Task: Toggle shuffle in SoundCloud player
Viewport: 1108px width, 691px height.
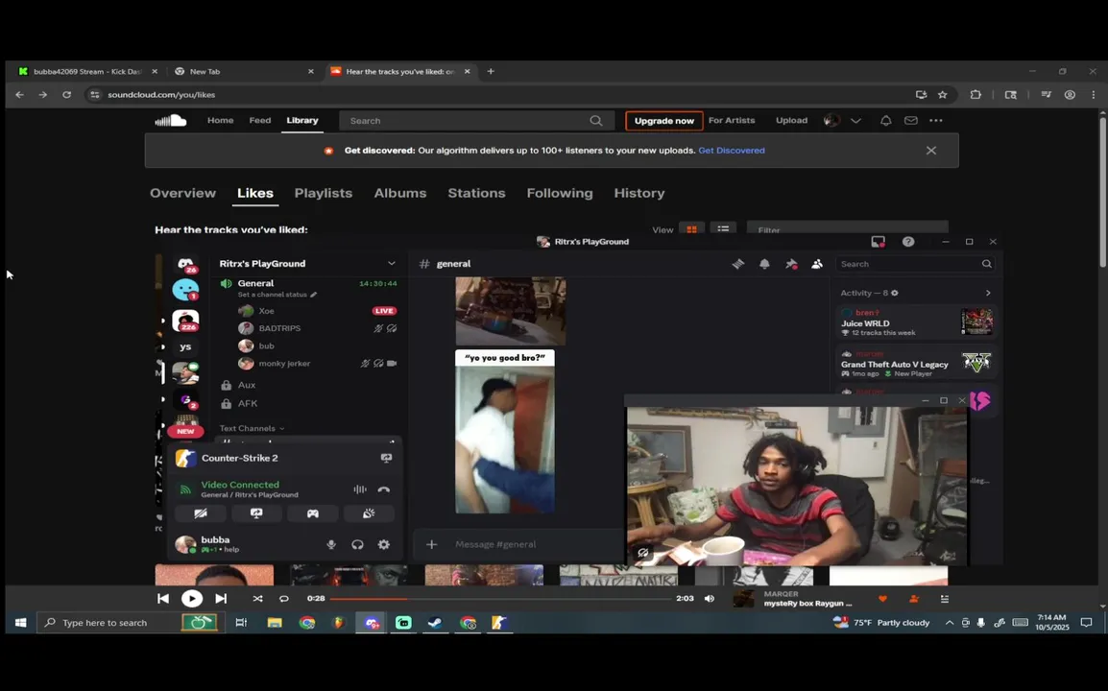Action: pyautogui.click(x=257, y=599)
